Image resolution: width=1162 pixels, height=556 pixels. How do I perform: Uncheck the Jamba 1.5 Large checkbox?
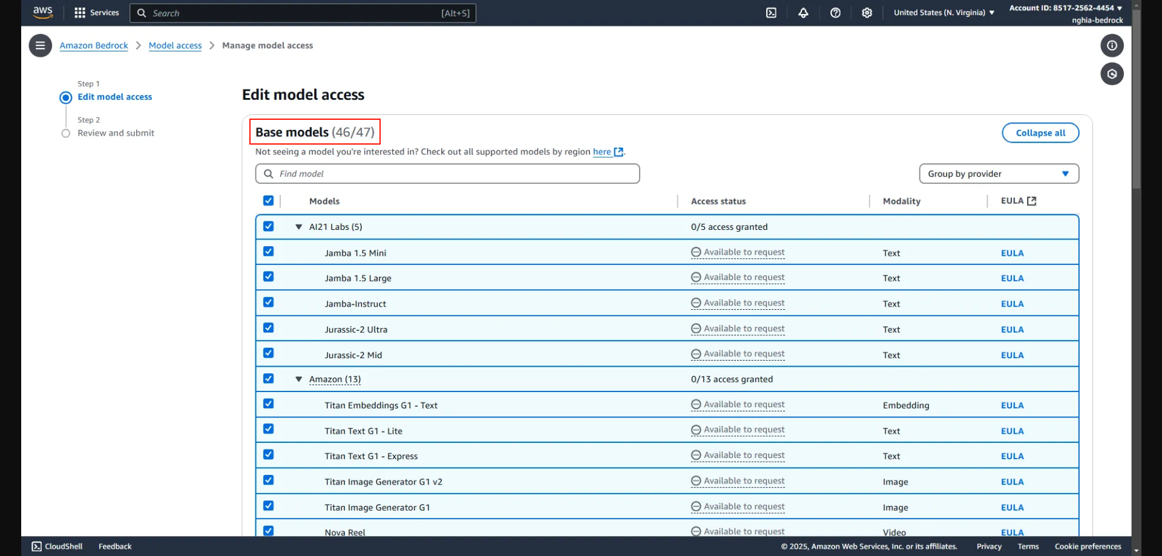click(x=269, y=277)
